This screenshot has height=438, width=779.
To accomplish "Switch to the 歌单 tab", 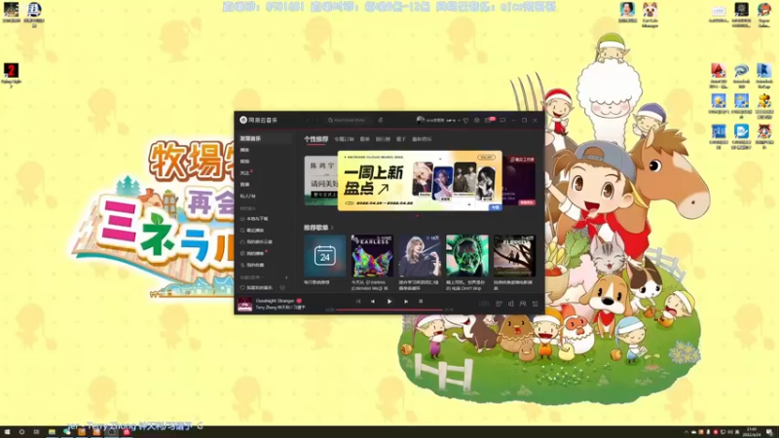I will pos(364,139).
